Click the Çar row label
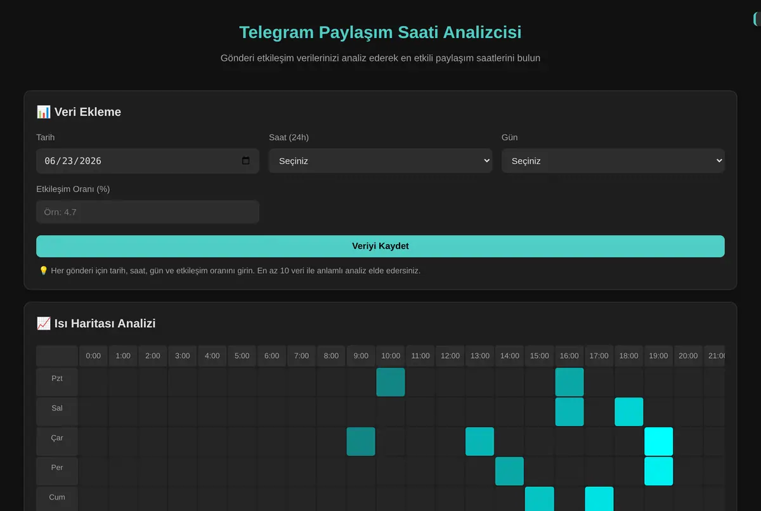This screenshot has width=761, height=511. [57, 442]
